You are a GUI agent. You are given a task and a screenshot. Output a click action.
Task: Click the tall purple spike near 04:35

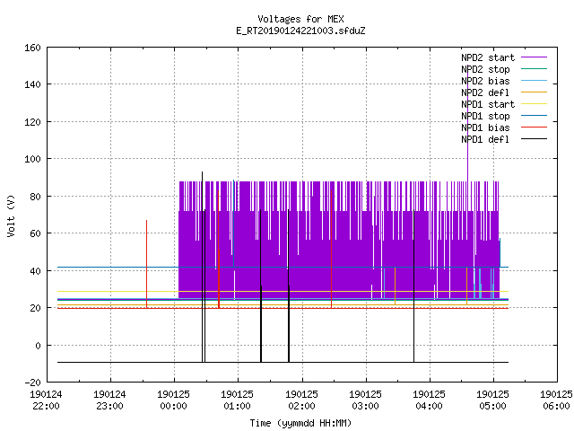click(468, 123)
